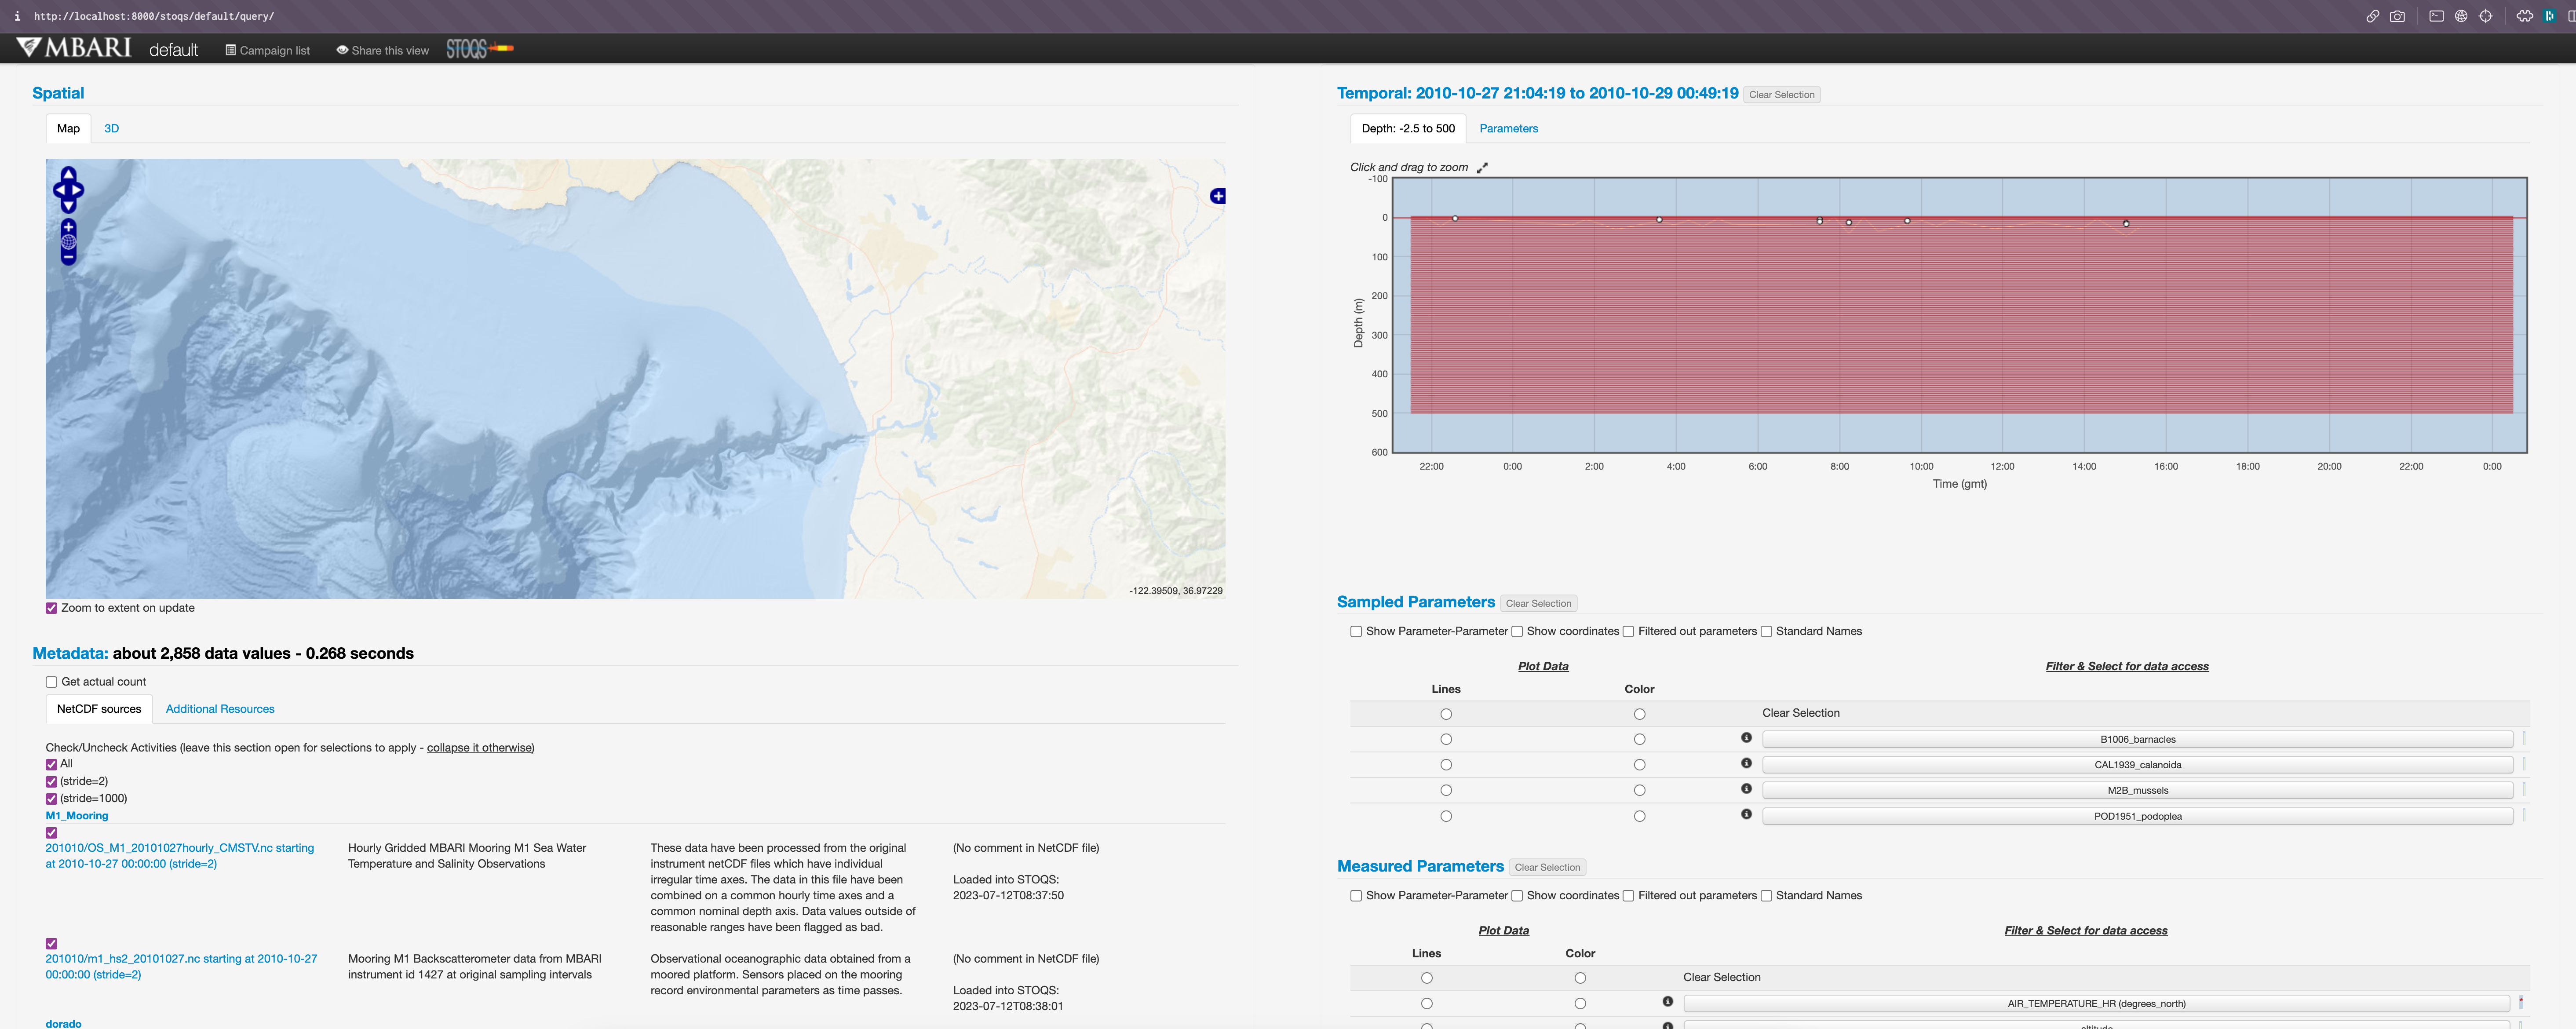Clear the Temporal selection
The width and height of the screenshot is (2576, 1029).
coord(1781,95)
